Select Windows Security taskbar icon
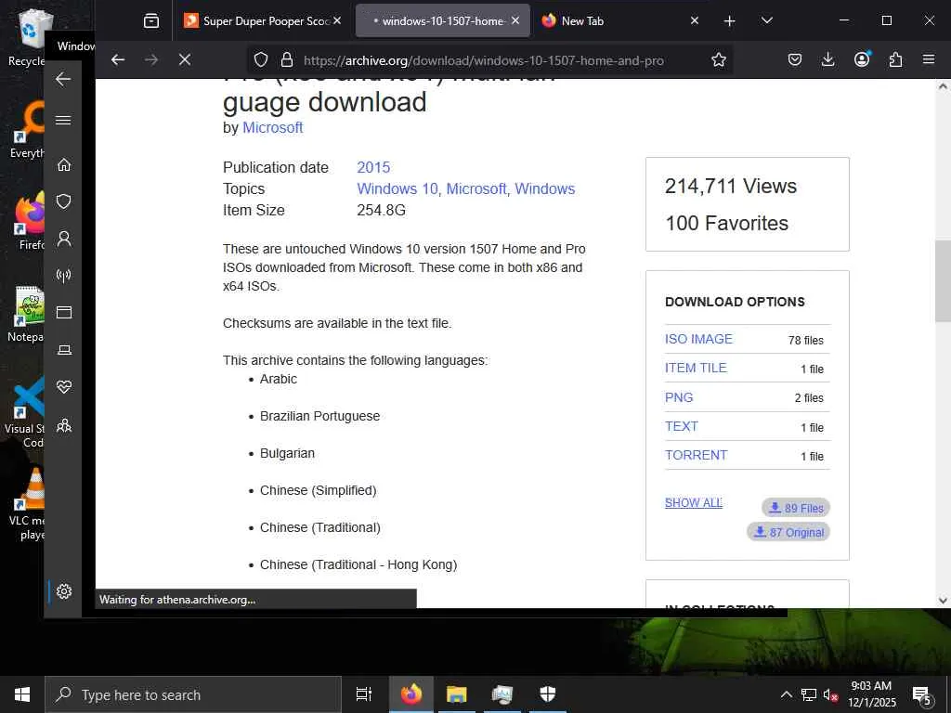Viewport: 951px width, 713px height. coord(548,694)
